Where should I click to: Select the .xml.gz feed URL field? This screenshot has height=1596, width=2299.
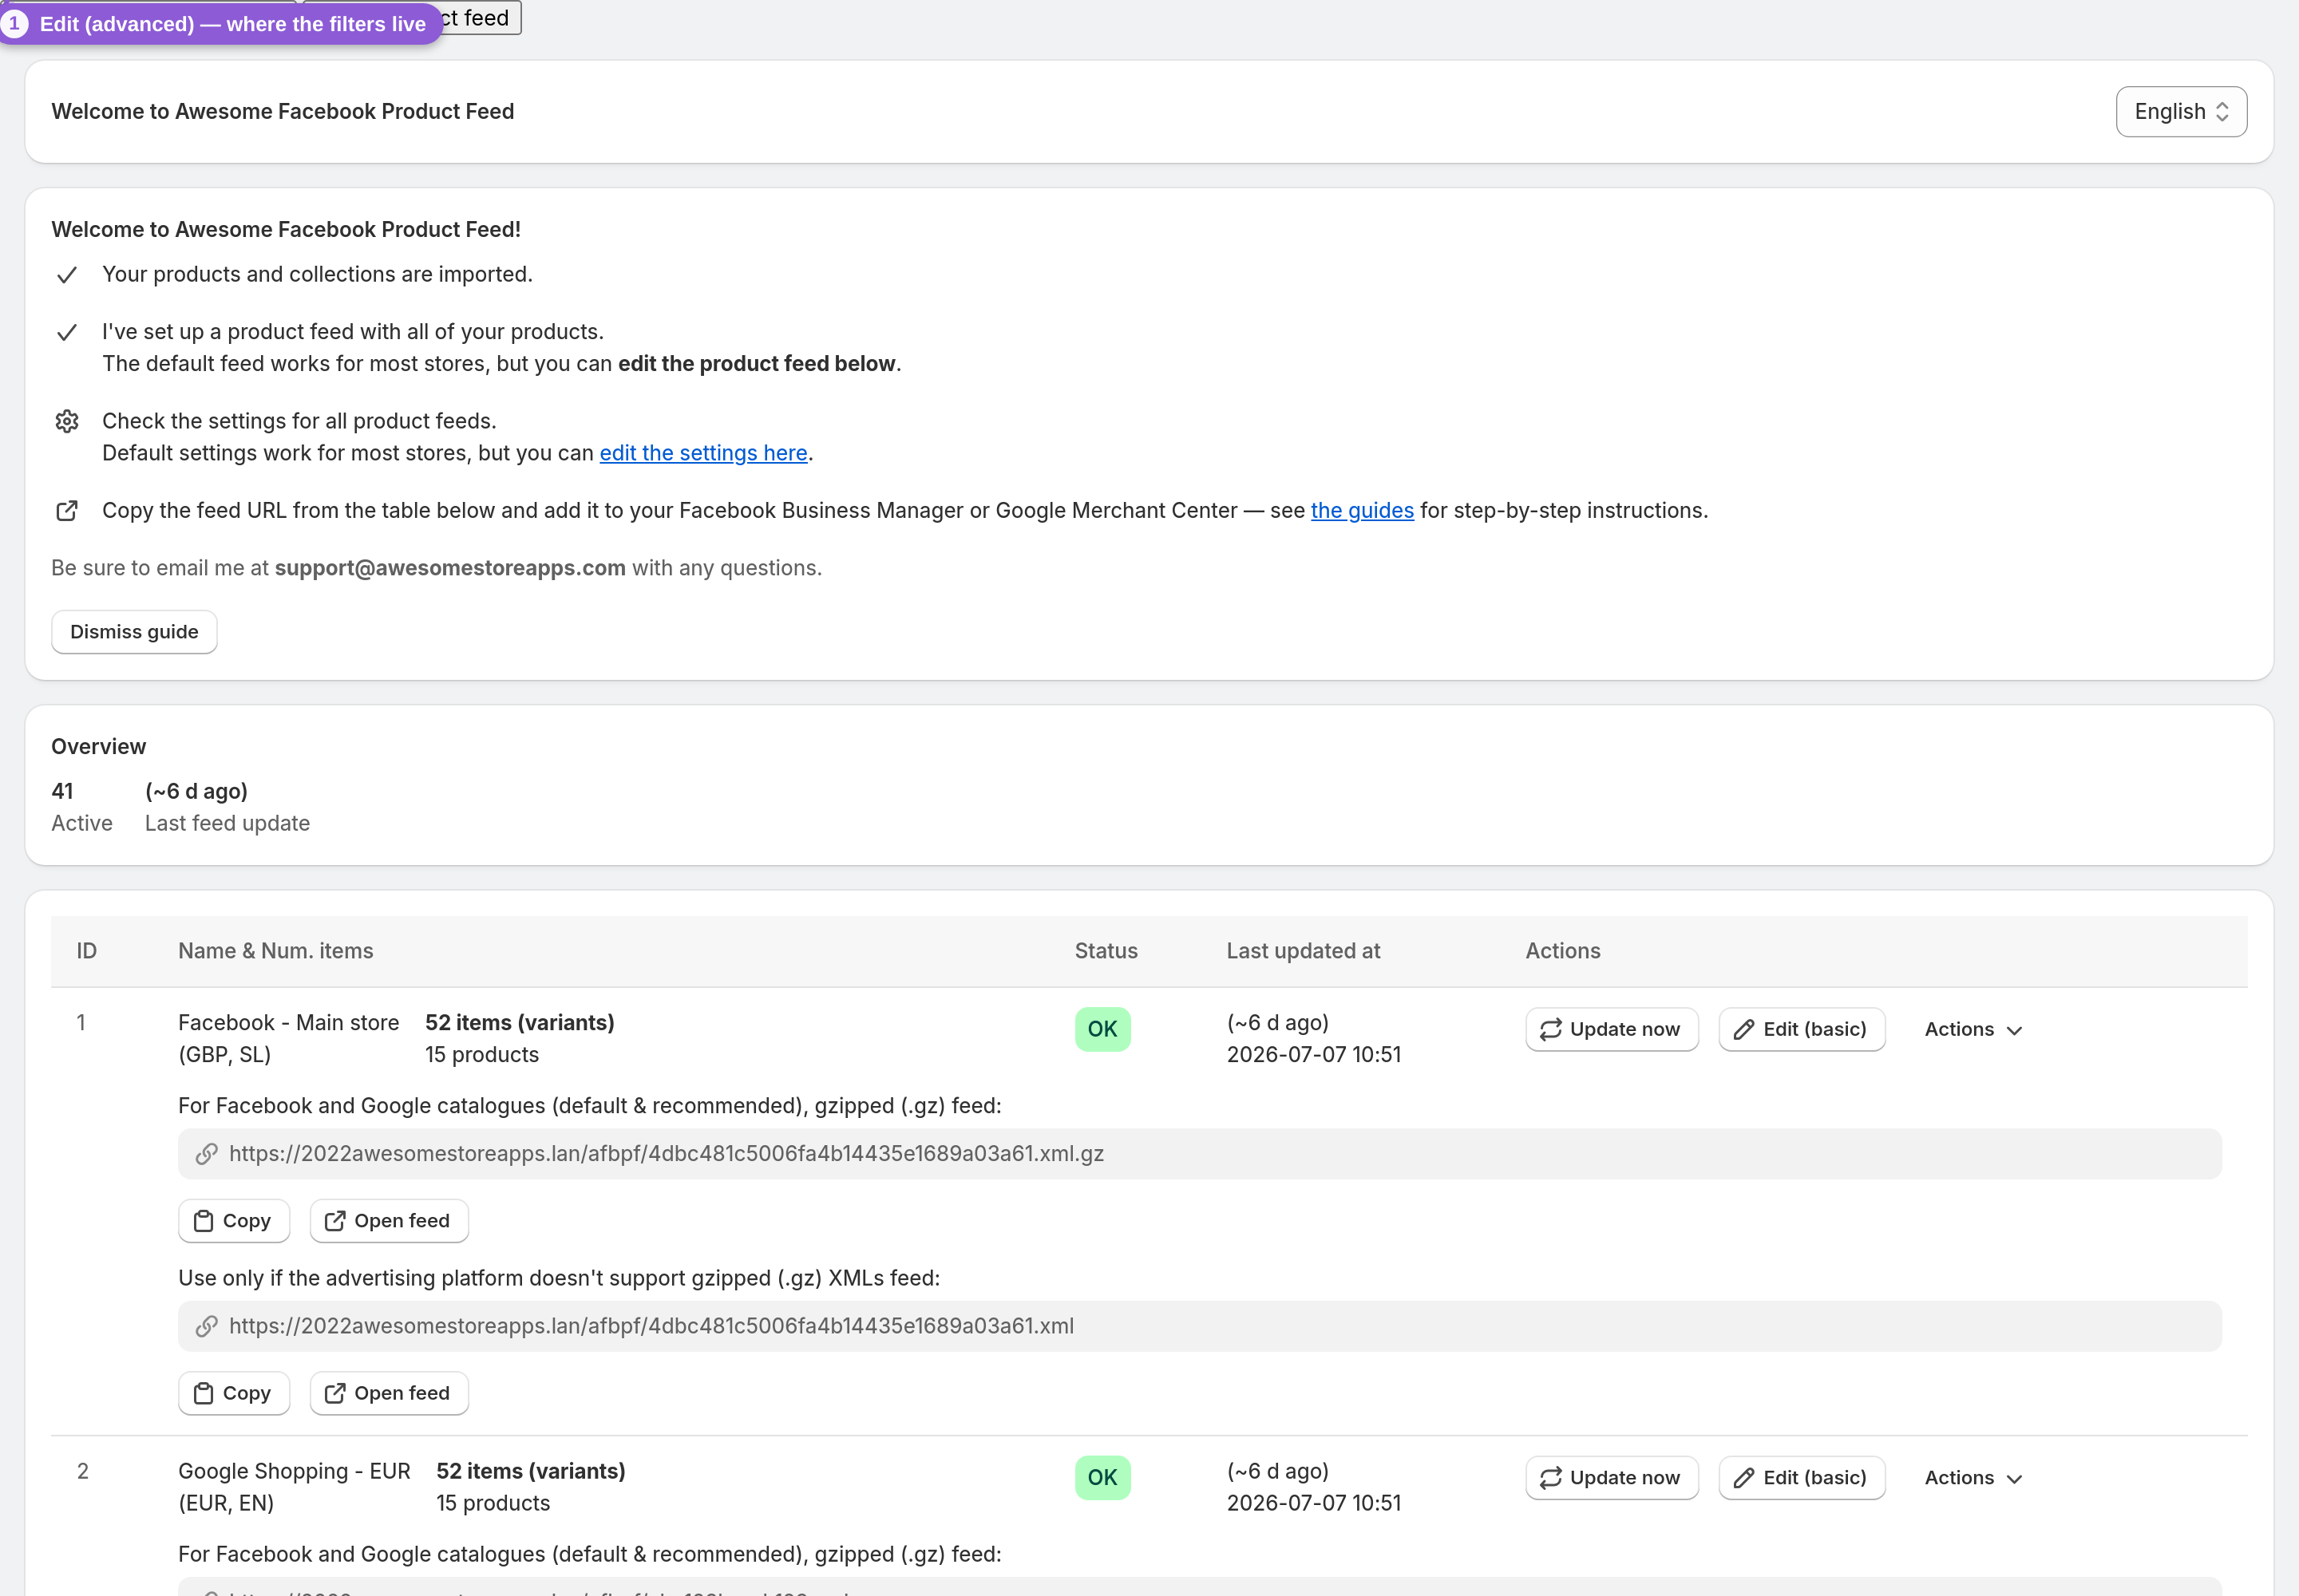point(1200,1154)
